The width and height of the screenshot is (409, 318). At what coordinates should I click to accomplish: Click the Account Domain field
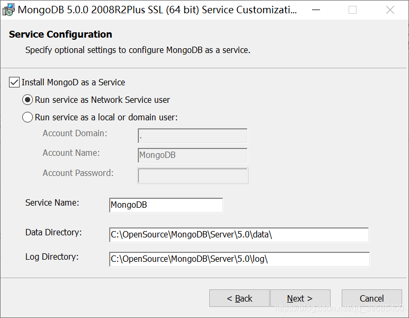192,136
